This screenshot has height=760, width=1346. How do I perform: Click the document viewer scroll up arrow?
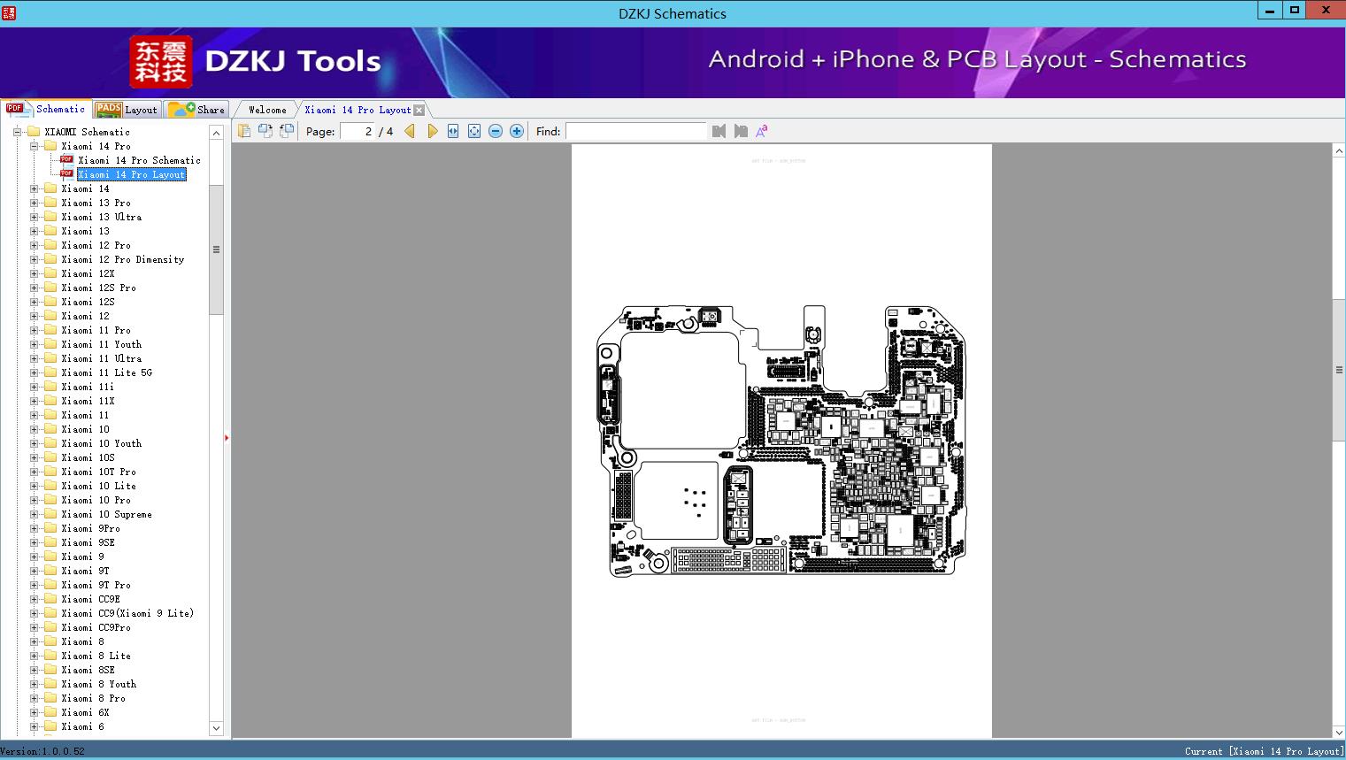click(1339, 151)
